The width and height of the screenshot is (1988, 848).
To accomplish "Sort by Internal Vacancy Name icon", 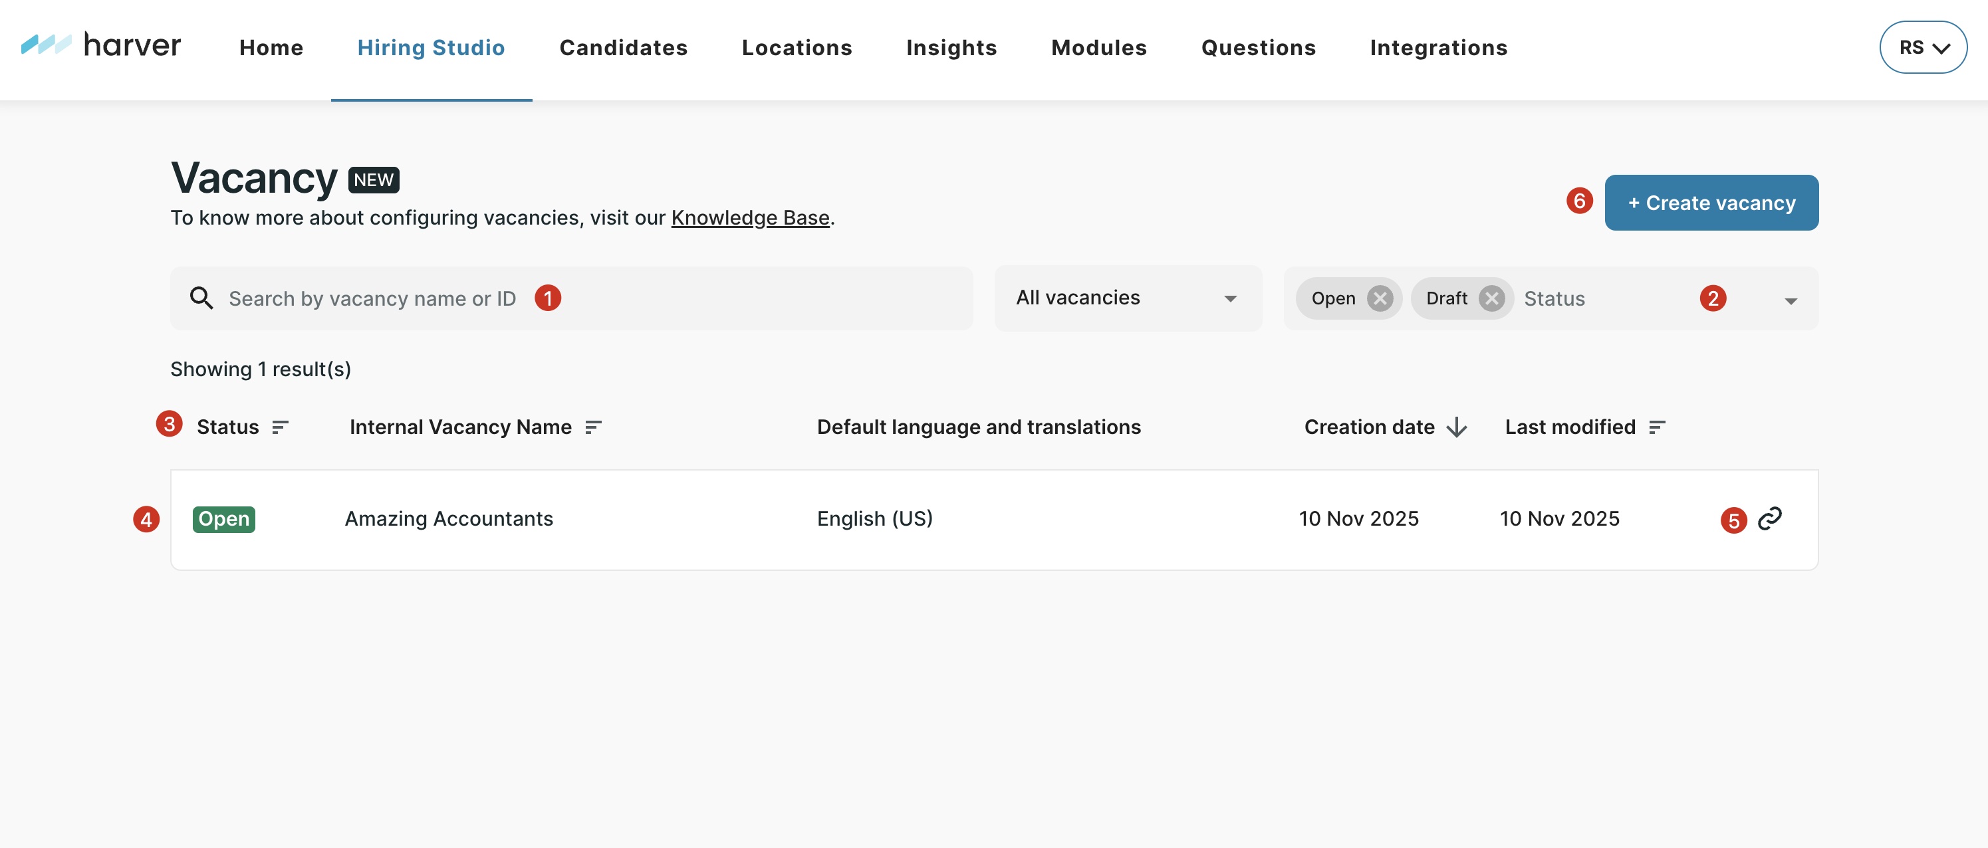I will coord(592,427).
